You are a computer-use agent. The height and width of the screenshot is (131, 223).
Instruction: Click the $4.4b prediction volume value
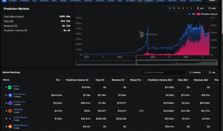[x=67, y=30]
